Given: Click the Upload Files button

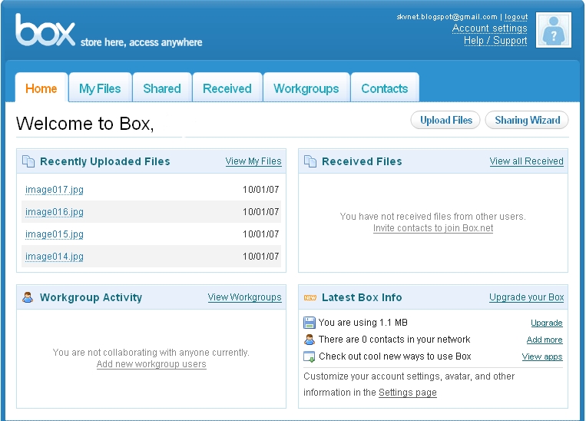Looking at the screenshot, I should pos(445,120).
